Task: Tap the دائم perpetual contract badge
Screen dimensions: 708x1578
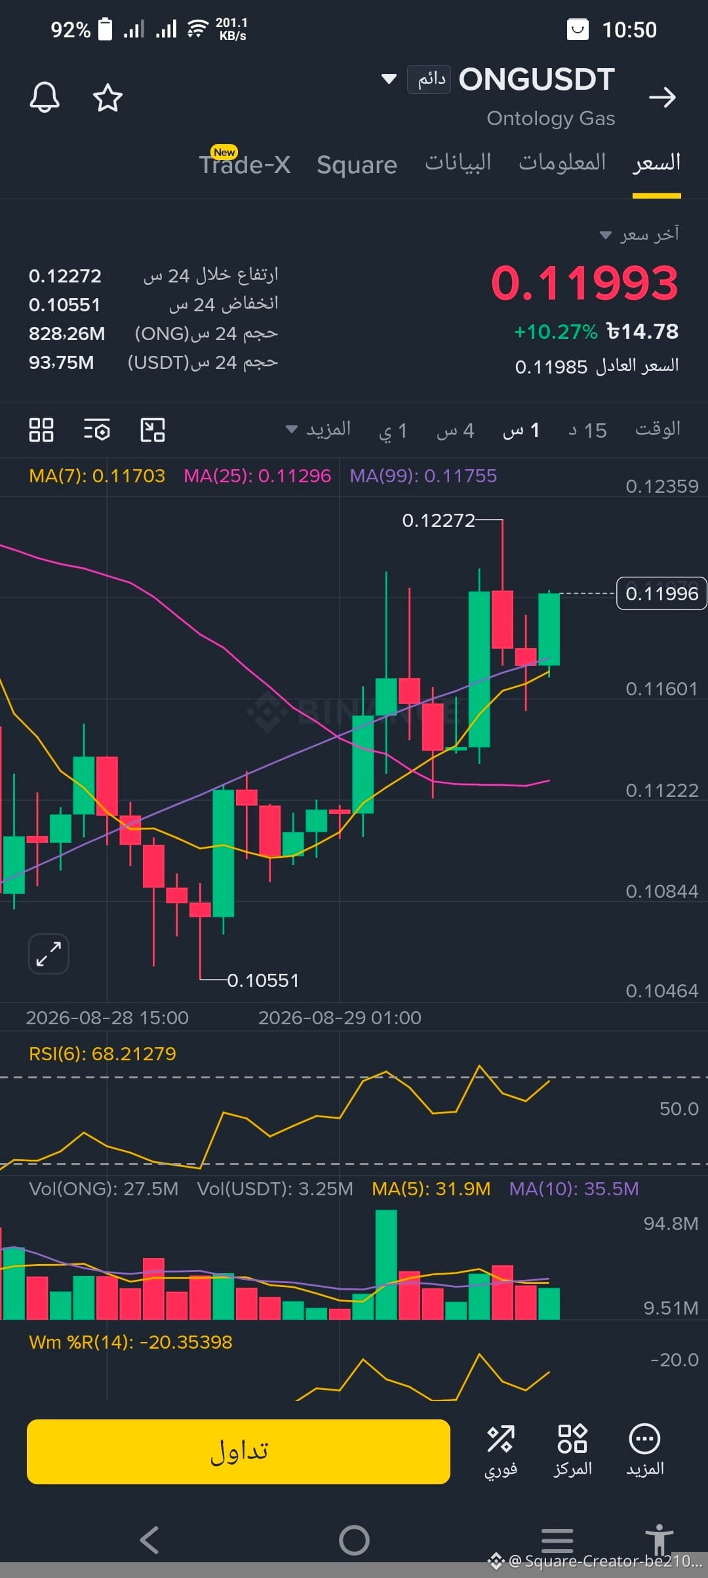Action: tap(429, 79)
